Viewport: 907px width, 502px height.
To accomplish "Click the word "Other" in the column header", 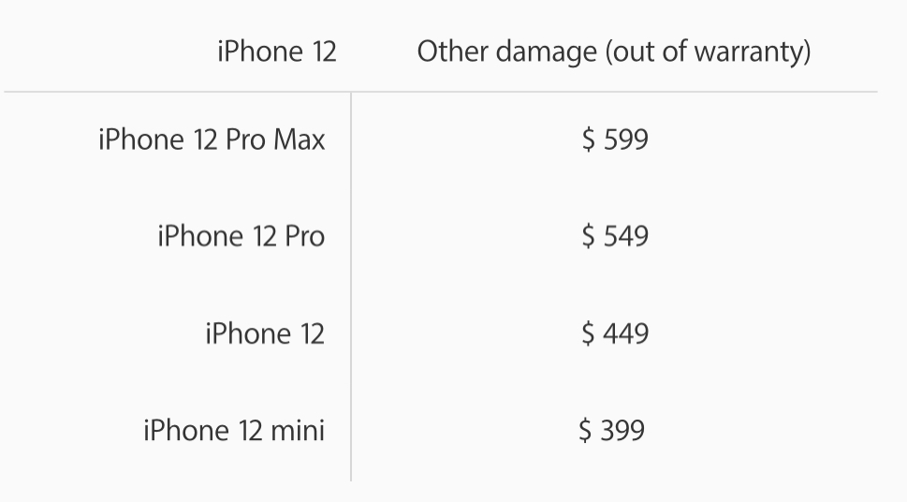I will [x=453, y=52].
